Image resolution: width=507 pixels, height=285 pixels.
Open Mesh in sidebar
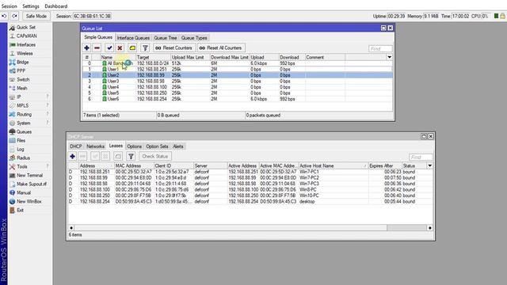(x=21, y=89)
